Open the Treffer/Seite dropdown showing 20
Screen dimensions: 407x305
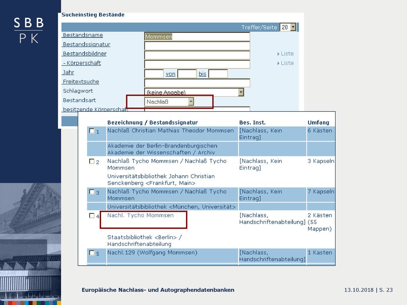[288, 27]
